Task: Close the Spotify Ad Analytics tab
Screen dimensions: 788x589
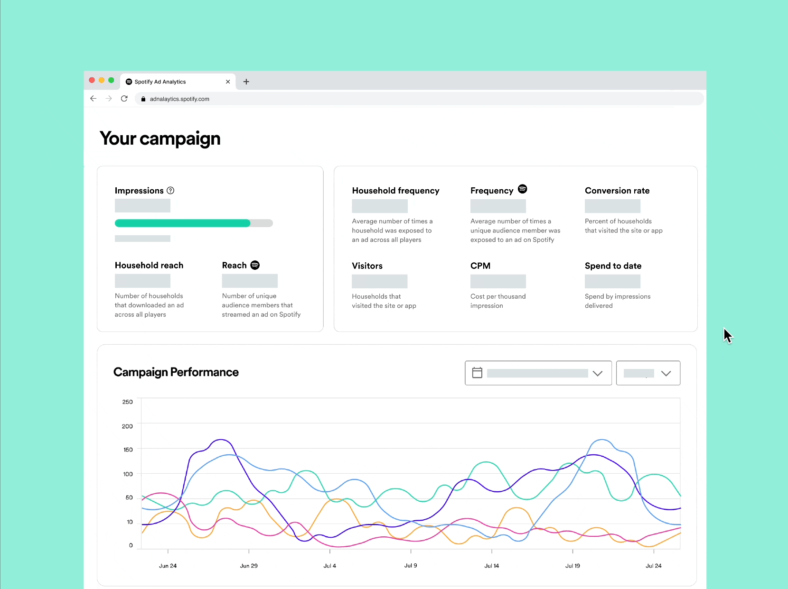Action: coord(228,82)
